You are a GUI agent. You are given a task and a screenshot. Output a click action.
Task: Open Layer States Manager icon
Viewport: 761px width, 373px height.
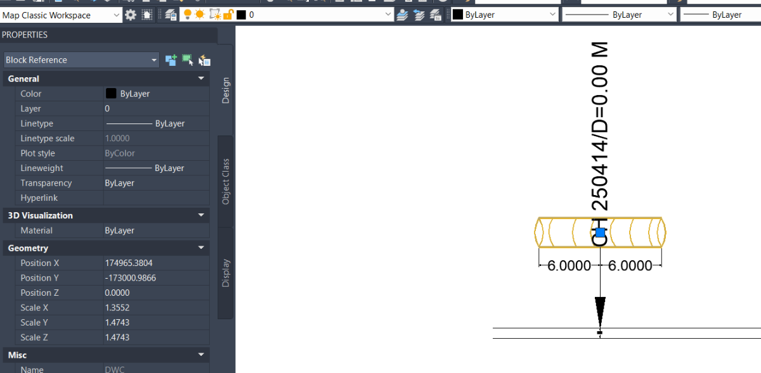(435, 15)
